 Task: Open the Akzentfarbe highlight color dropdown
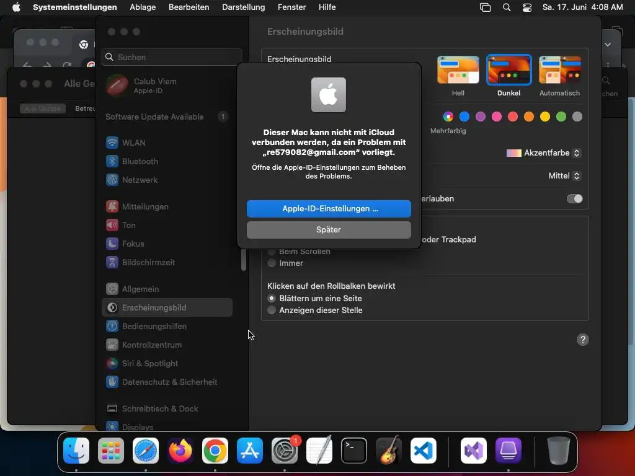pos(543,153)
